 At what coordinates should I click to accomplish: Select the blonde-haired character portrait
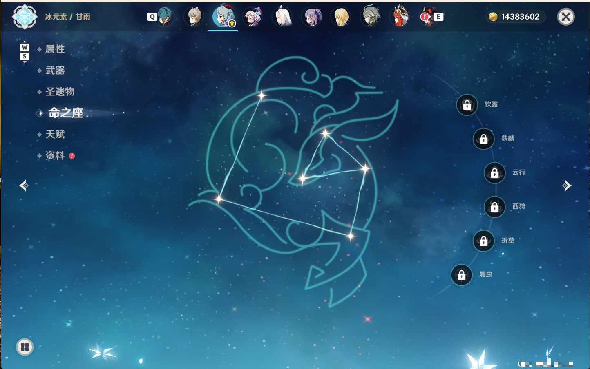[341, 17]
